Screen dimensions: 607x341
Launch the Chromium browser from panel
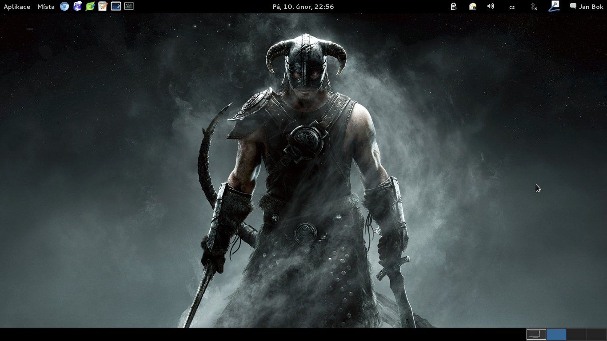click(64, 6)
